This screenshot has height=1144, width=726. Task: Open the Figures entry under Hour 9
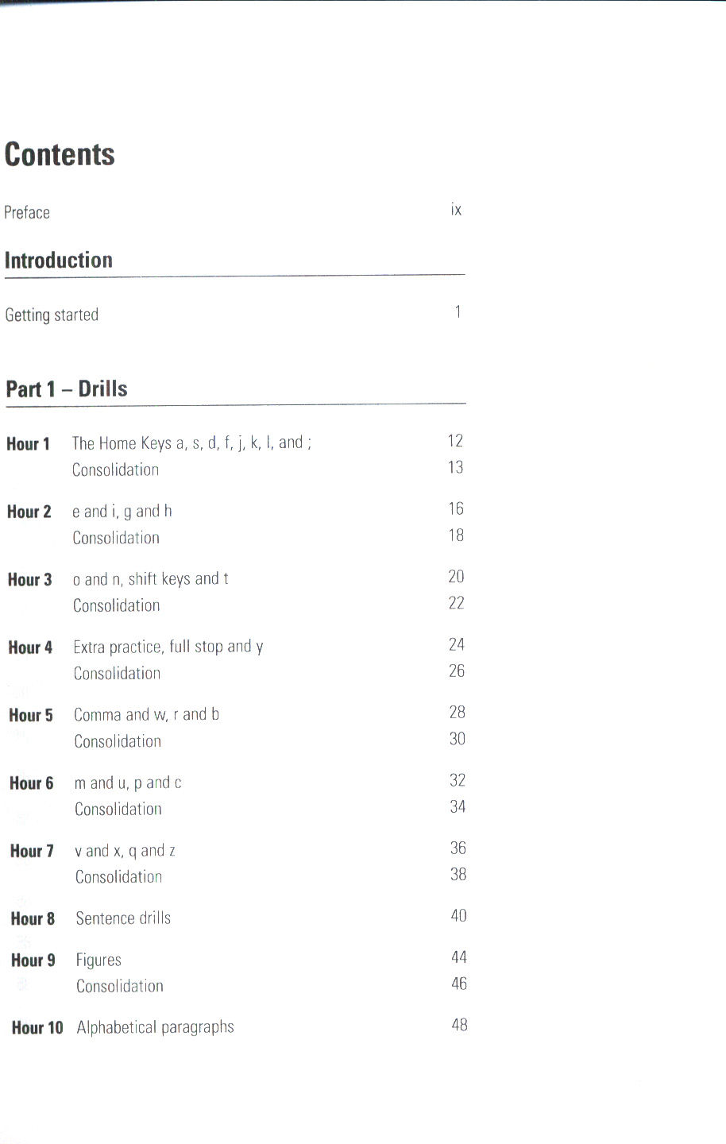tap(98, 960)
